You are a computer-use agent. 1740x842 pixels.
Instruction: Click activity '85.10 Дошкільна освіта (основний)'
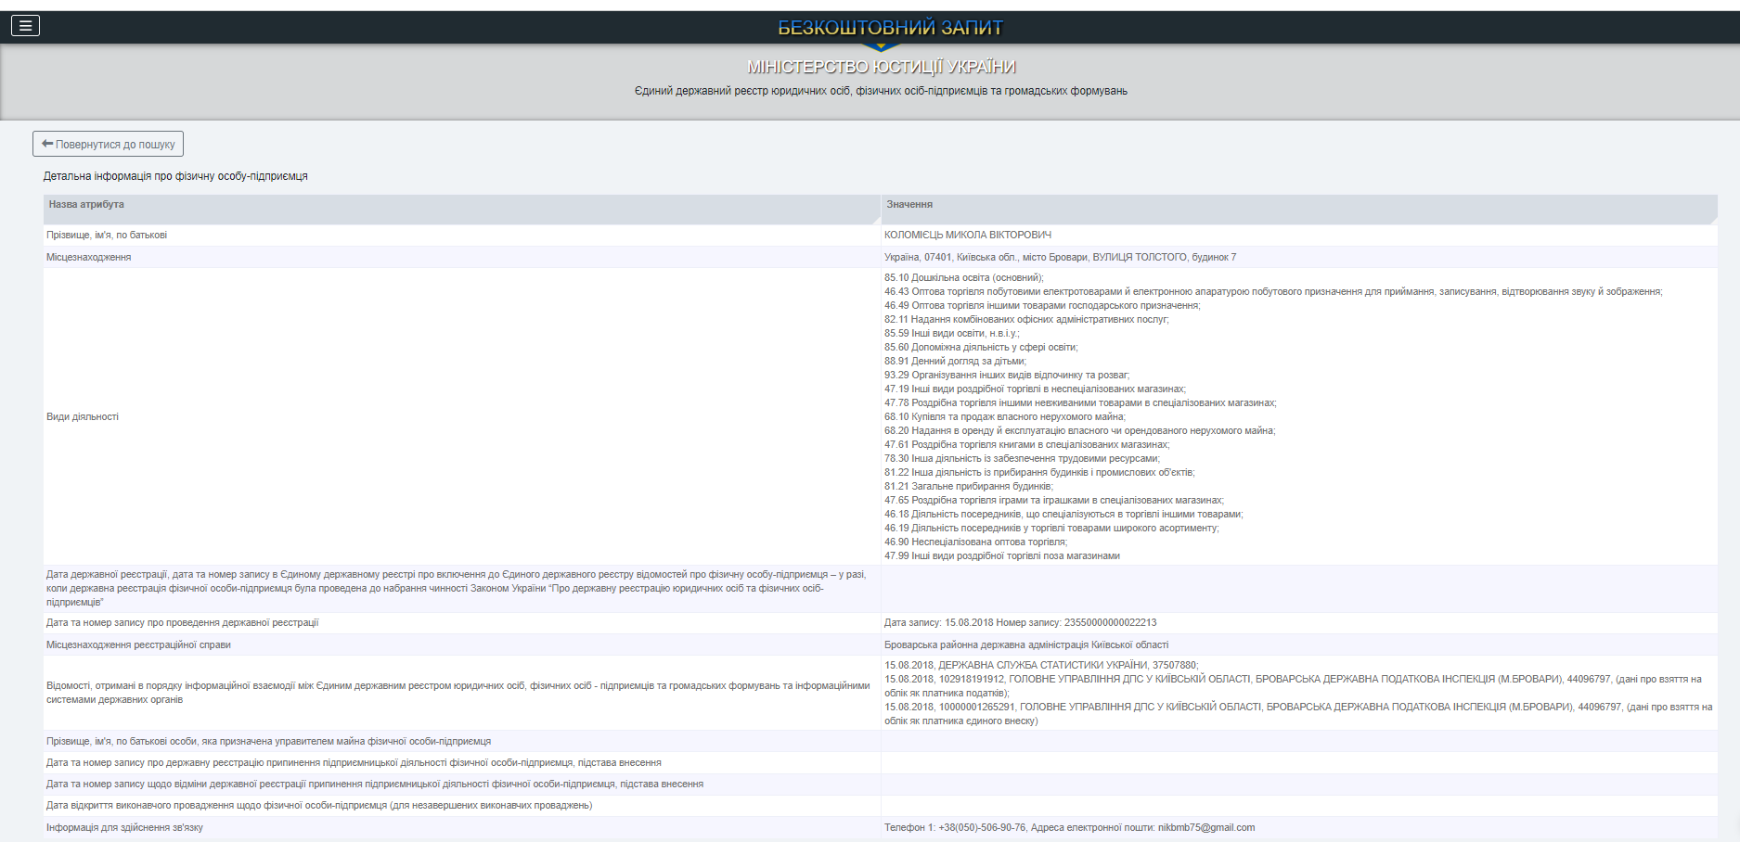click(963, 278)
